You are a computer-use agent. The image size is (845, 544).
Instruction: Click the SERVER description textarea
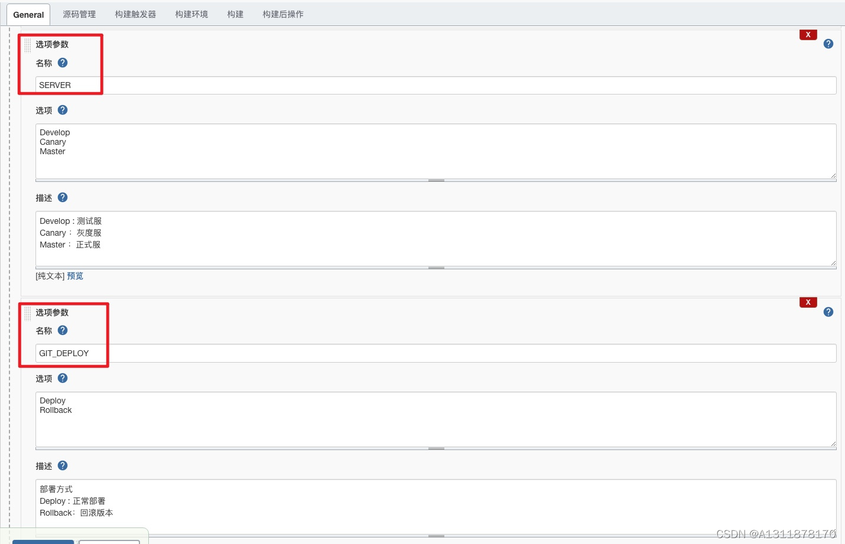[x=436, y=239]
